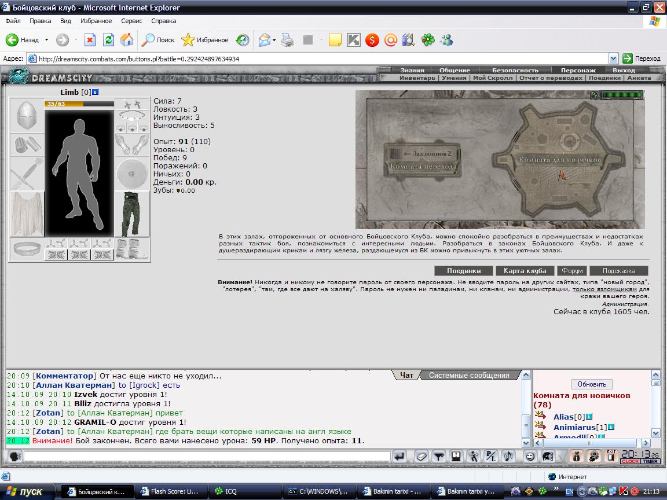Click the green status bar above the map
This screenshot has height=500, width=667.
(x=623, y=95)
